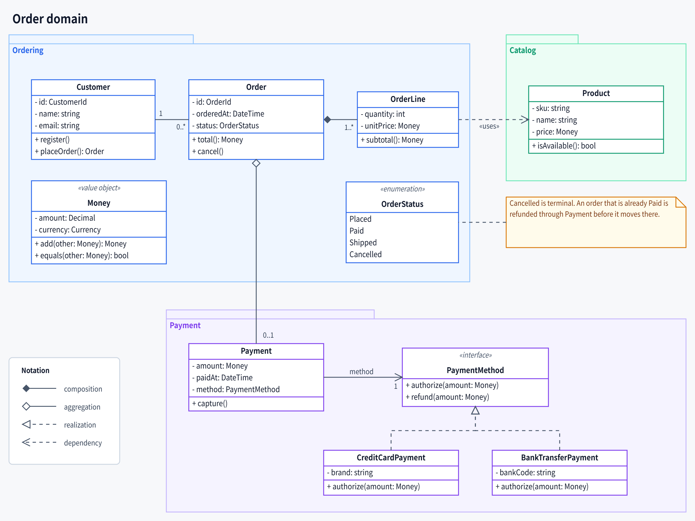Click the hollow aggregation diamond below Order
The image size is (695, 521).
coord(256,163)
